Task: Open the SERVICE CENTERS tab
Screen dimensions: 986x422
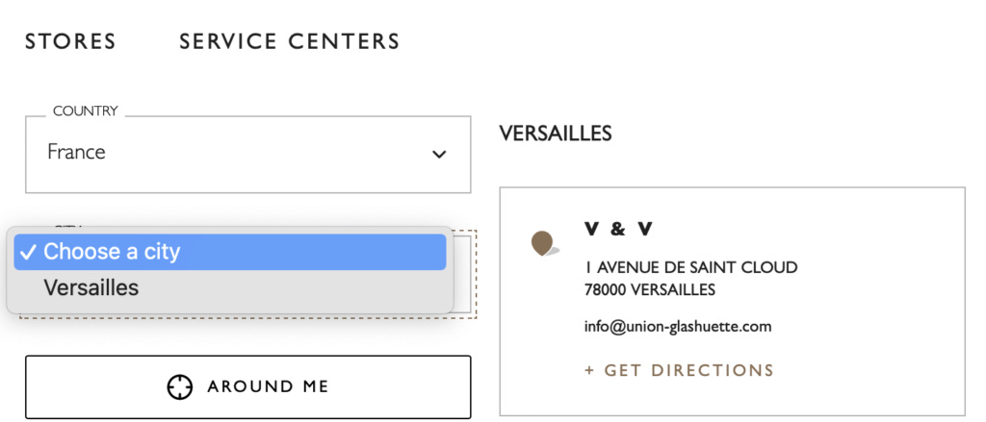Action: click(x=289, y=41)
